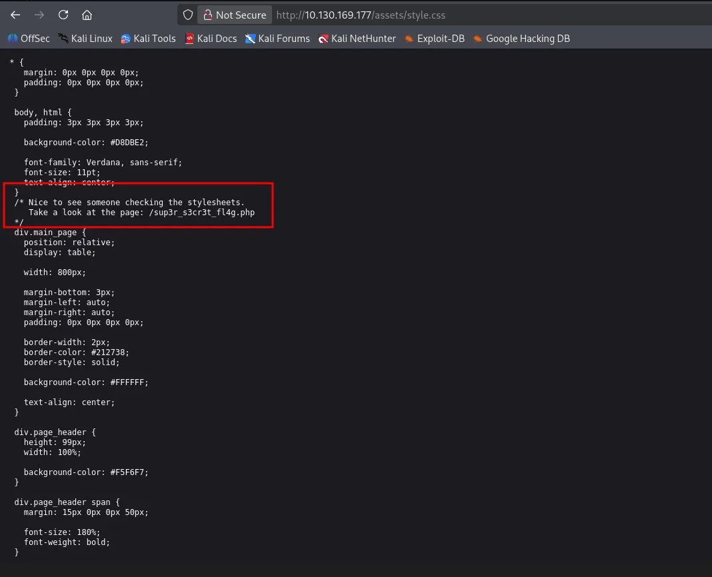The width and height of the screenshot is (712, 577).
Task: Click the 'border-color: #212738;' line
Action: coord(76,352)
